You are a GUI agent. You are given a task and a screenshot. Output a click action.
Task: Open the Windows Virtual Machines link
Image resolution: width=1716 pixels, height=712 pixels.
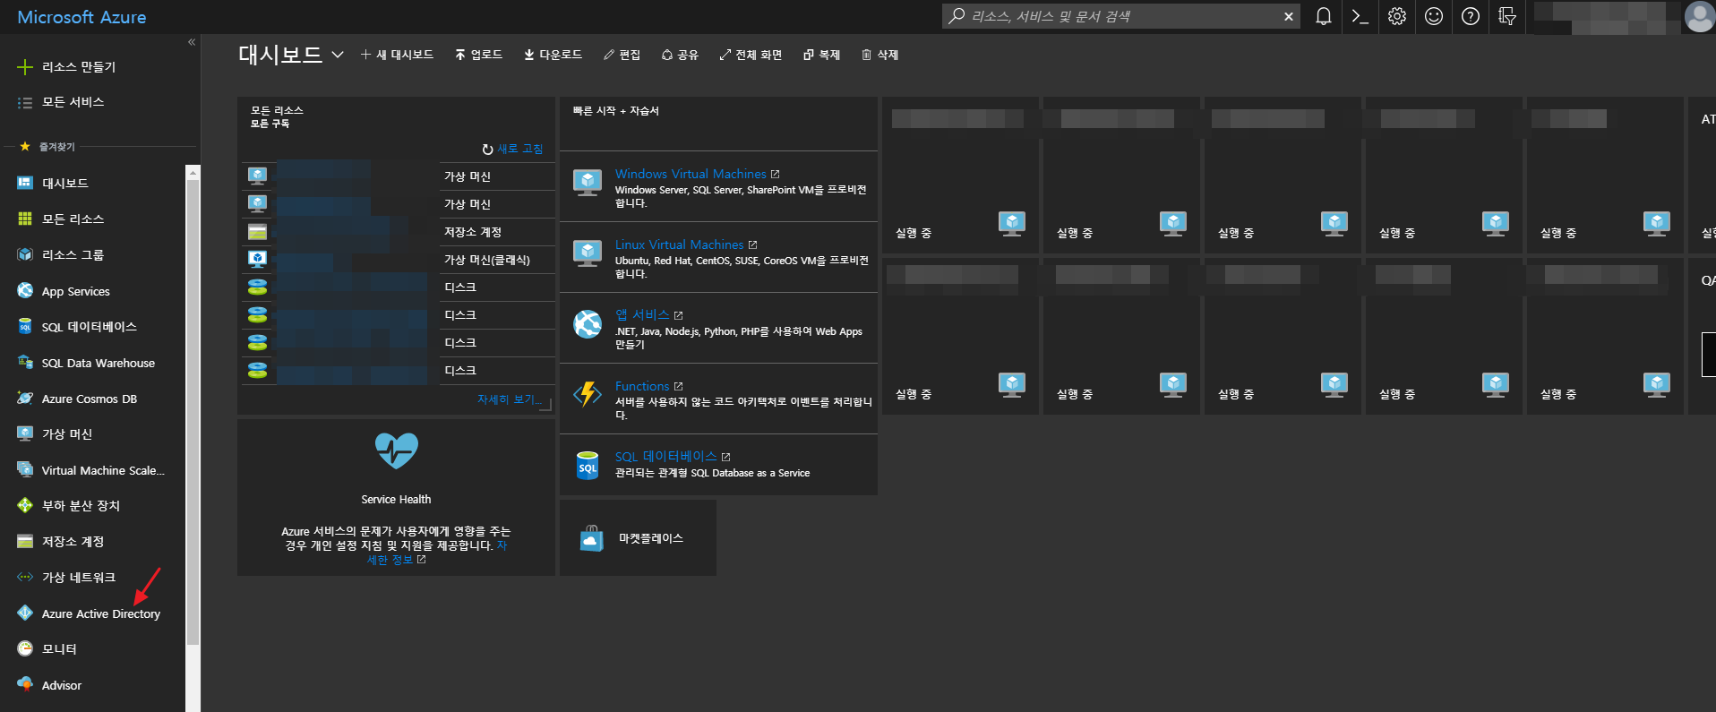tap(691, 174)
